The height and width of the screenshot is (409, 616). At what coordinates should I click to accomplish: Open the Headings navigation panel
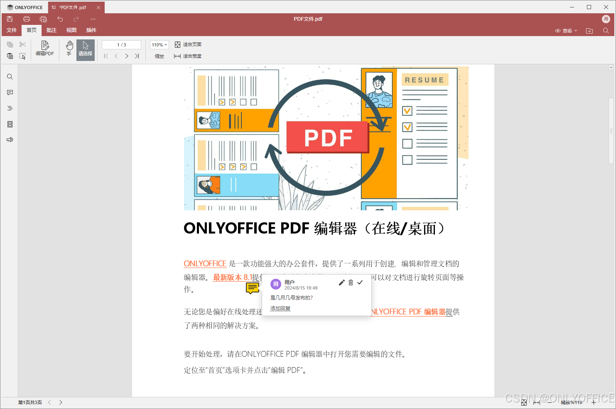(x=10, y=108)
